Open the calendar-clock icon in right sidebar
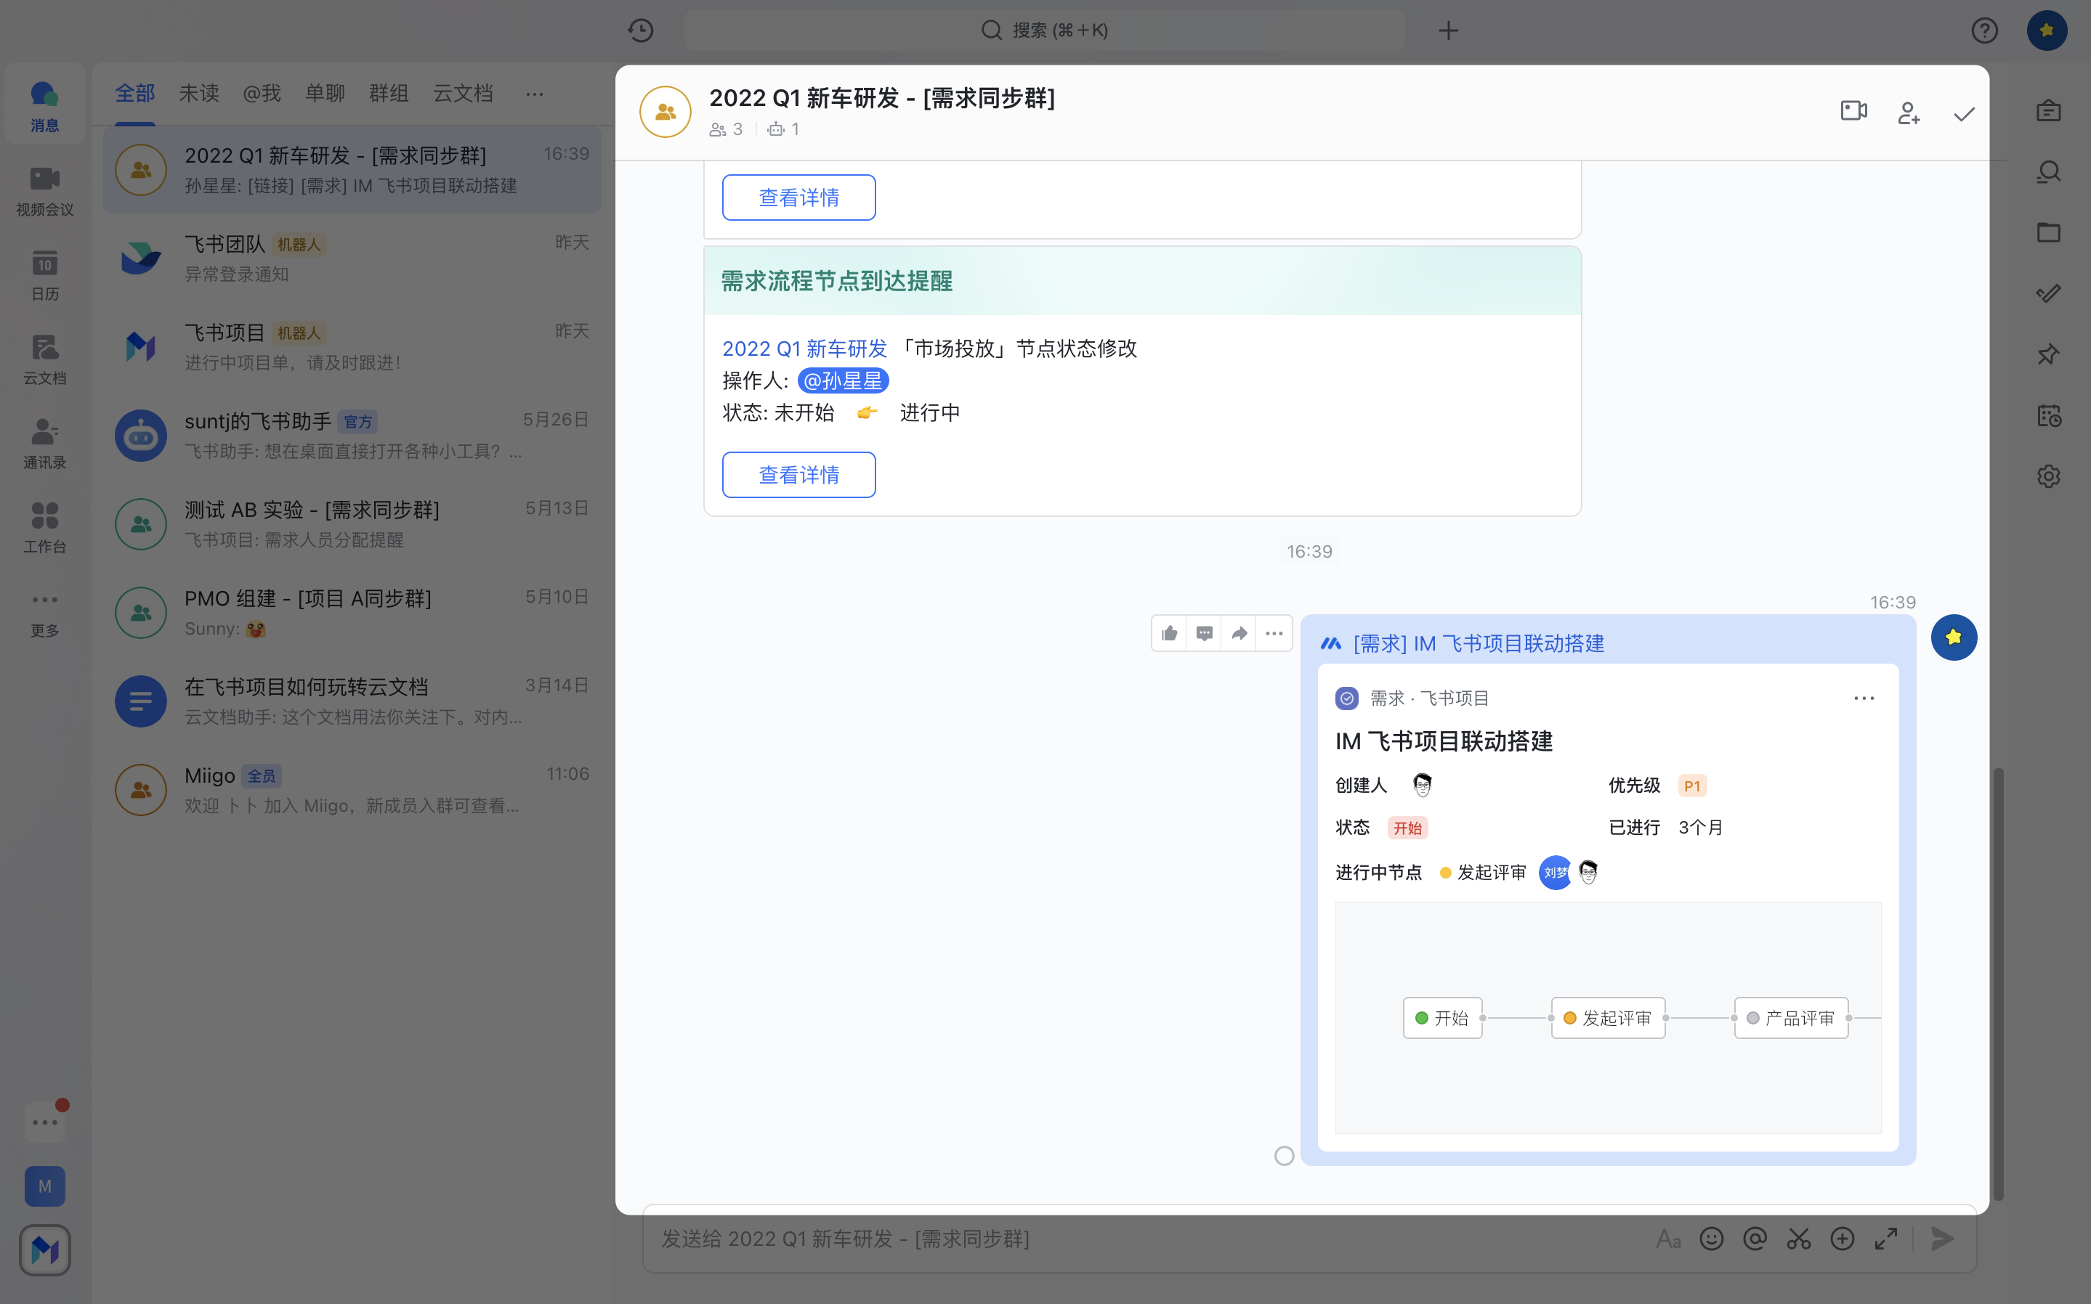Viewport: 2091px width, 1304px height. [x=2048, y=415]
